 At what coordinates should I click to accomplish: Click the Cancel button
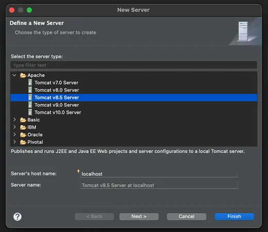[x=187, y=217]
